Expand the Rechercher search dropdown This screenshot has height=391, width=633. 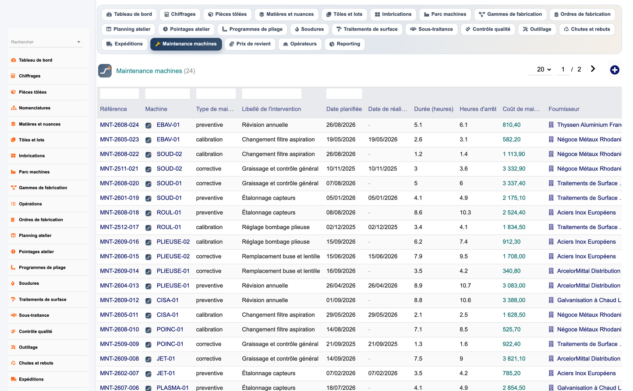click(79, 42)
